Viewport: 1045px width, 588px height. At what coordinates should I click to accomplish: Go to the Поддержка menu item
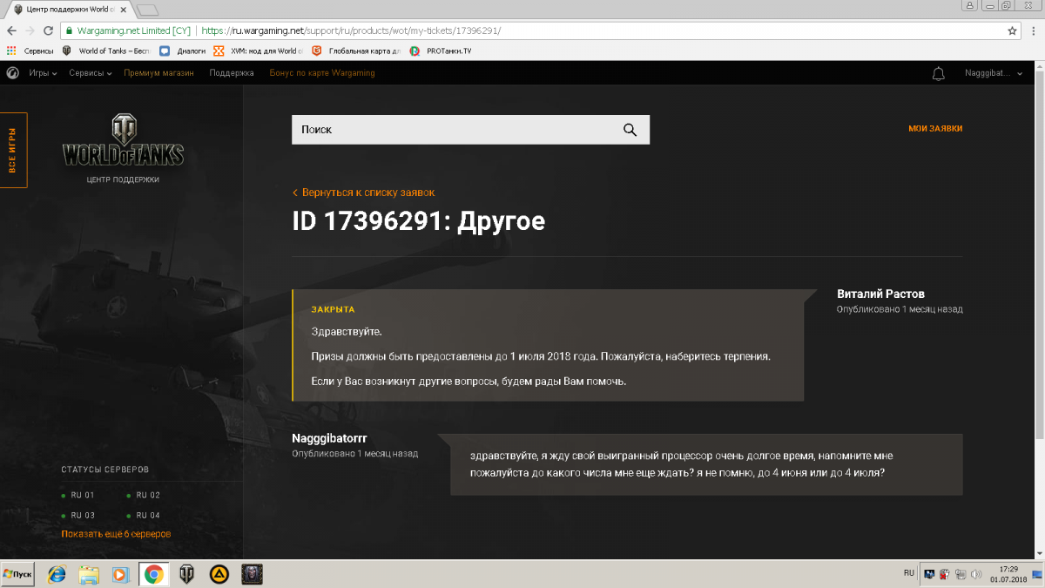coord(231,73)
